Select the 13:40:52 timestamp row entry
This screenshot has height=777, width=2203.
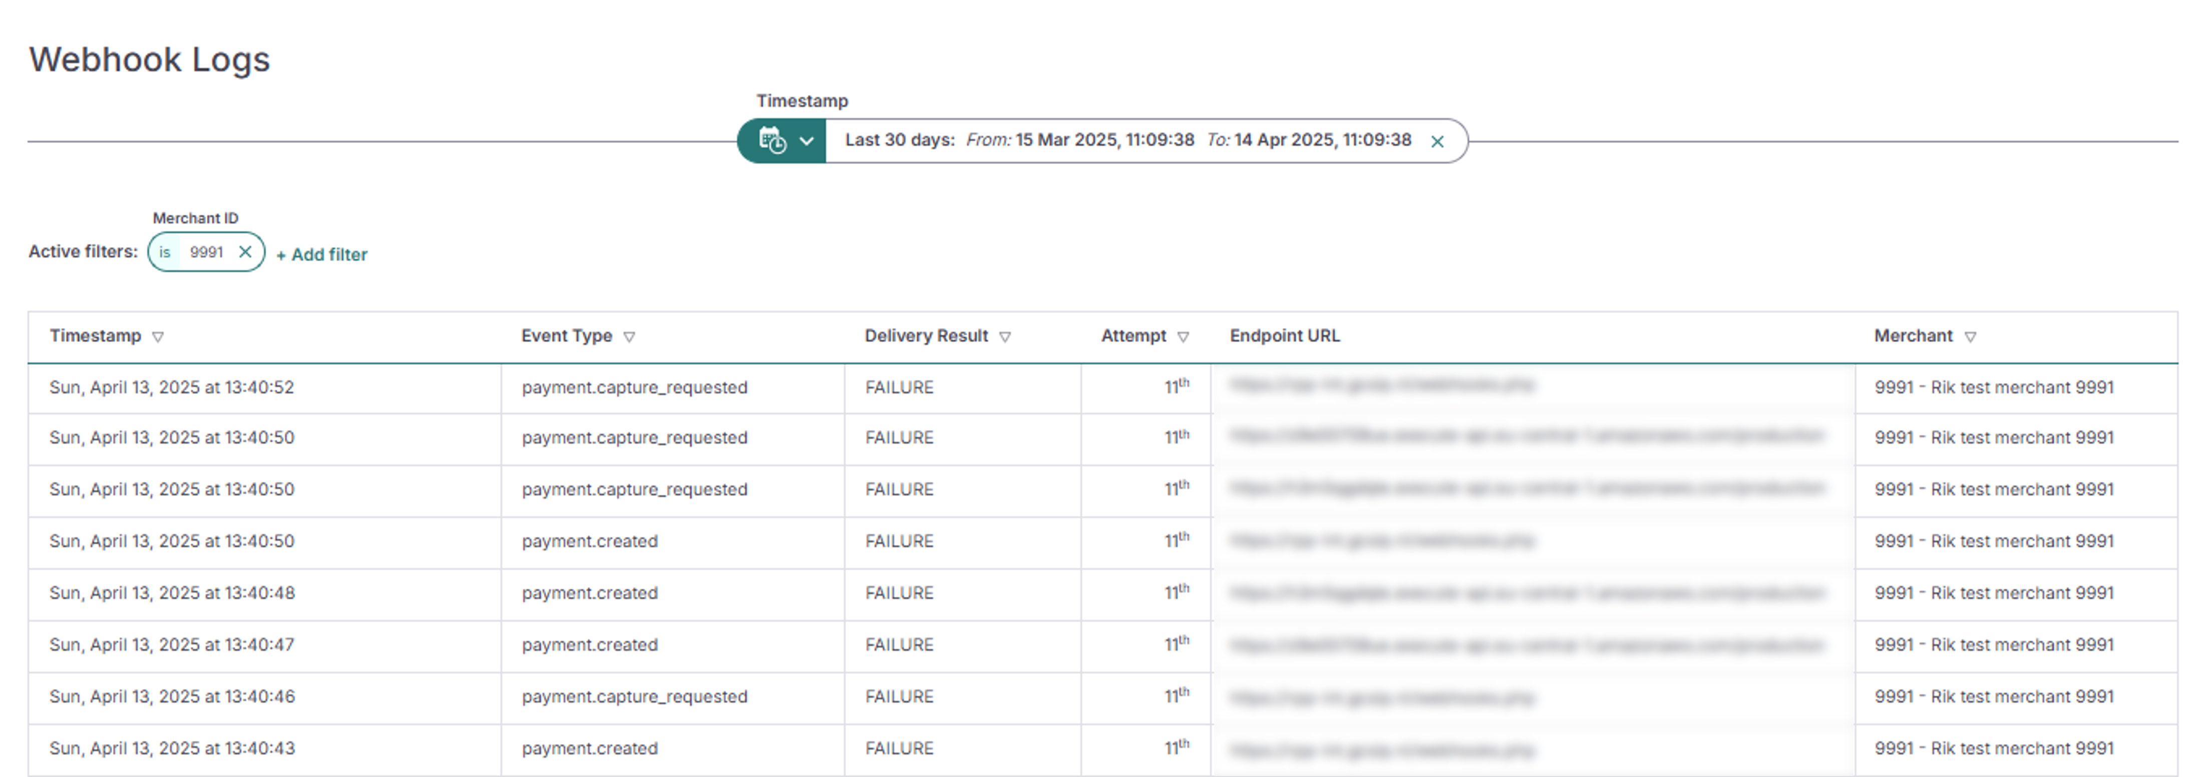click(171, 387)
